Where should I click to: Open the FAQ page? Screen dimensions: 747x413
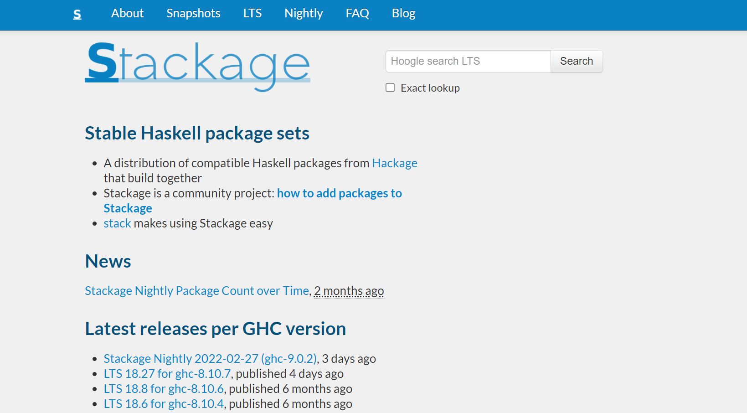357,14
